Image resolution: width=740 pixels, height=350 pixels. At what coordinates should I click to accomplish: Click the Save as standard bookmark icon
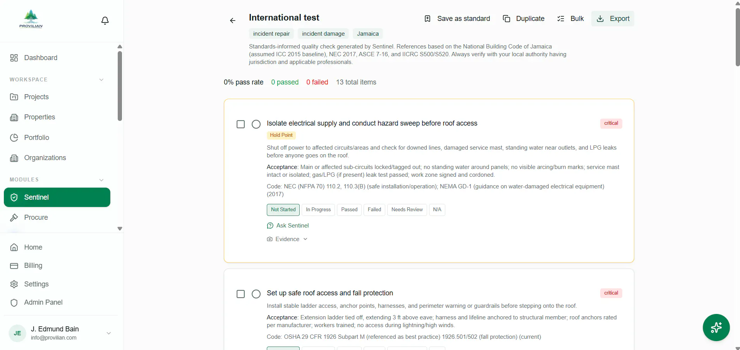(428, 19)
